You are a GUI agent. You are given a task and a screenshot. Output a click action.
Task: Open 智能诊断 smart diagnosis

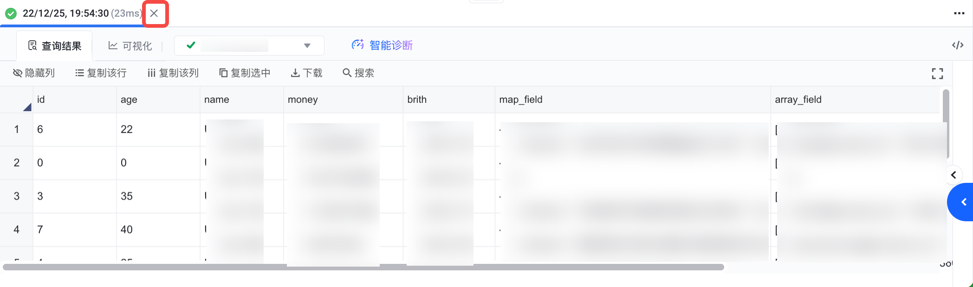[382, 45]
